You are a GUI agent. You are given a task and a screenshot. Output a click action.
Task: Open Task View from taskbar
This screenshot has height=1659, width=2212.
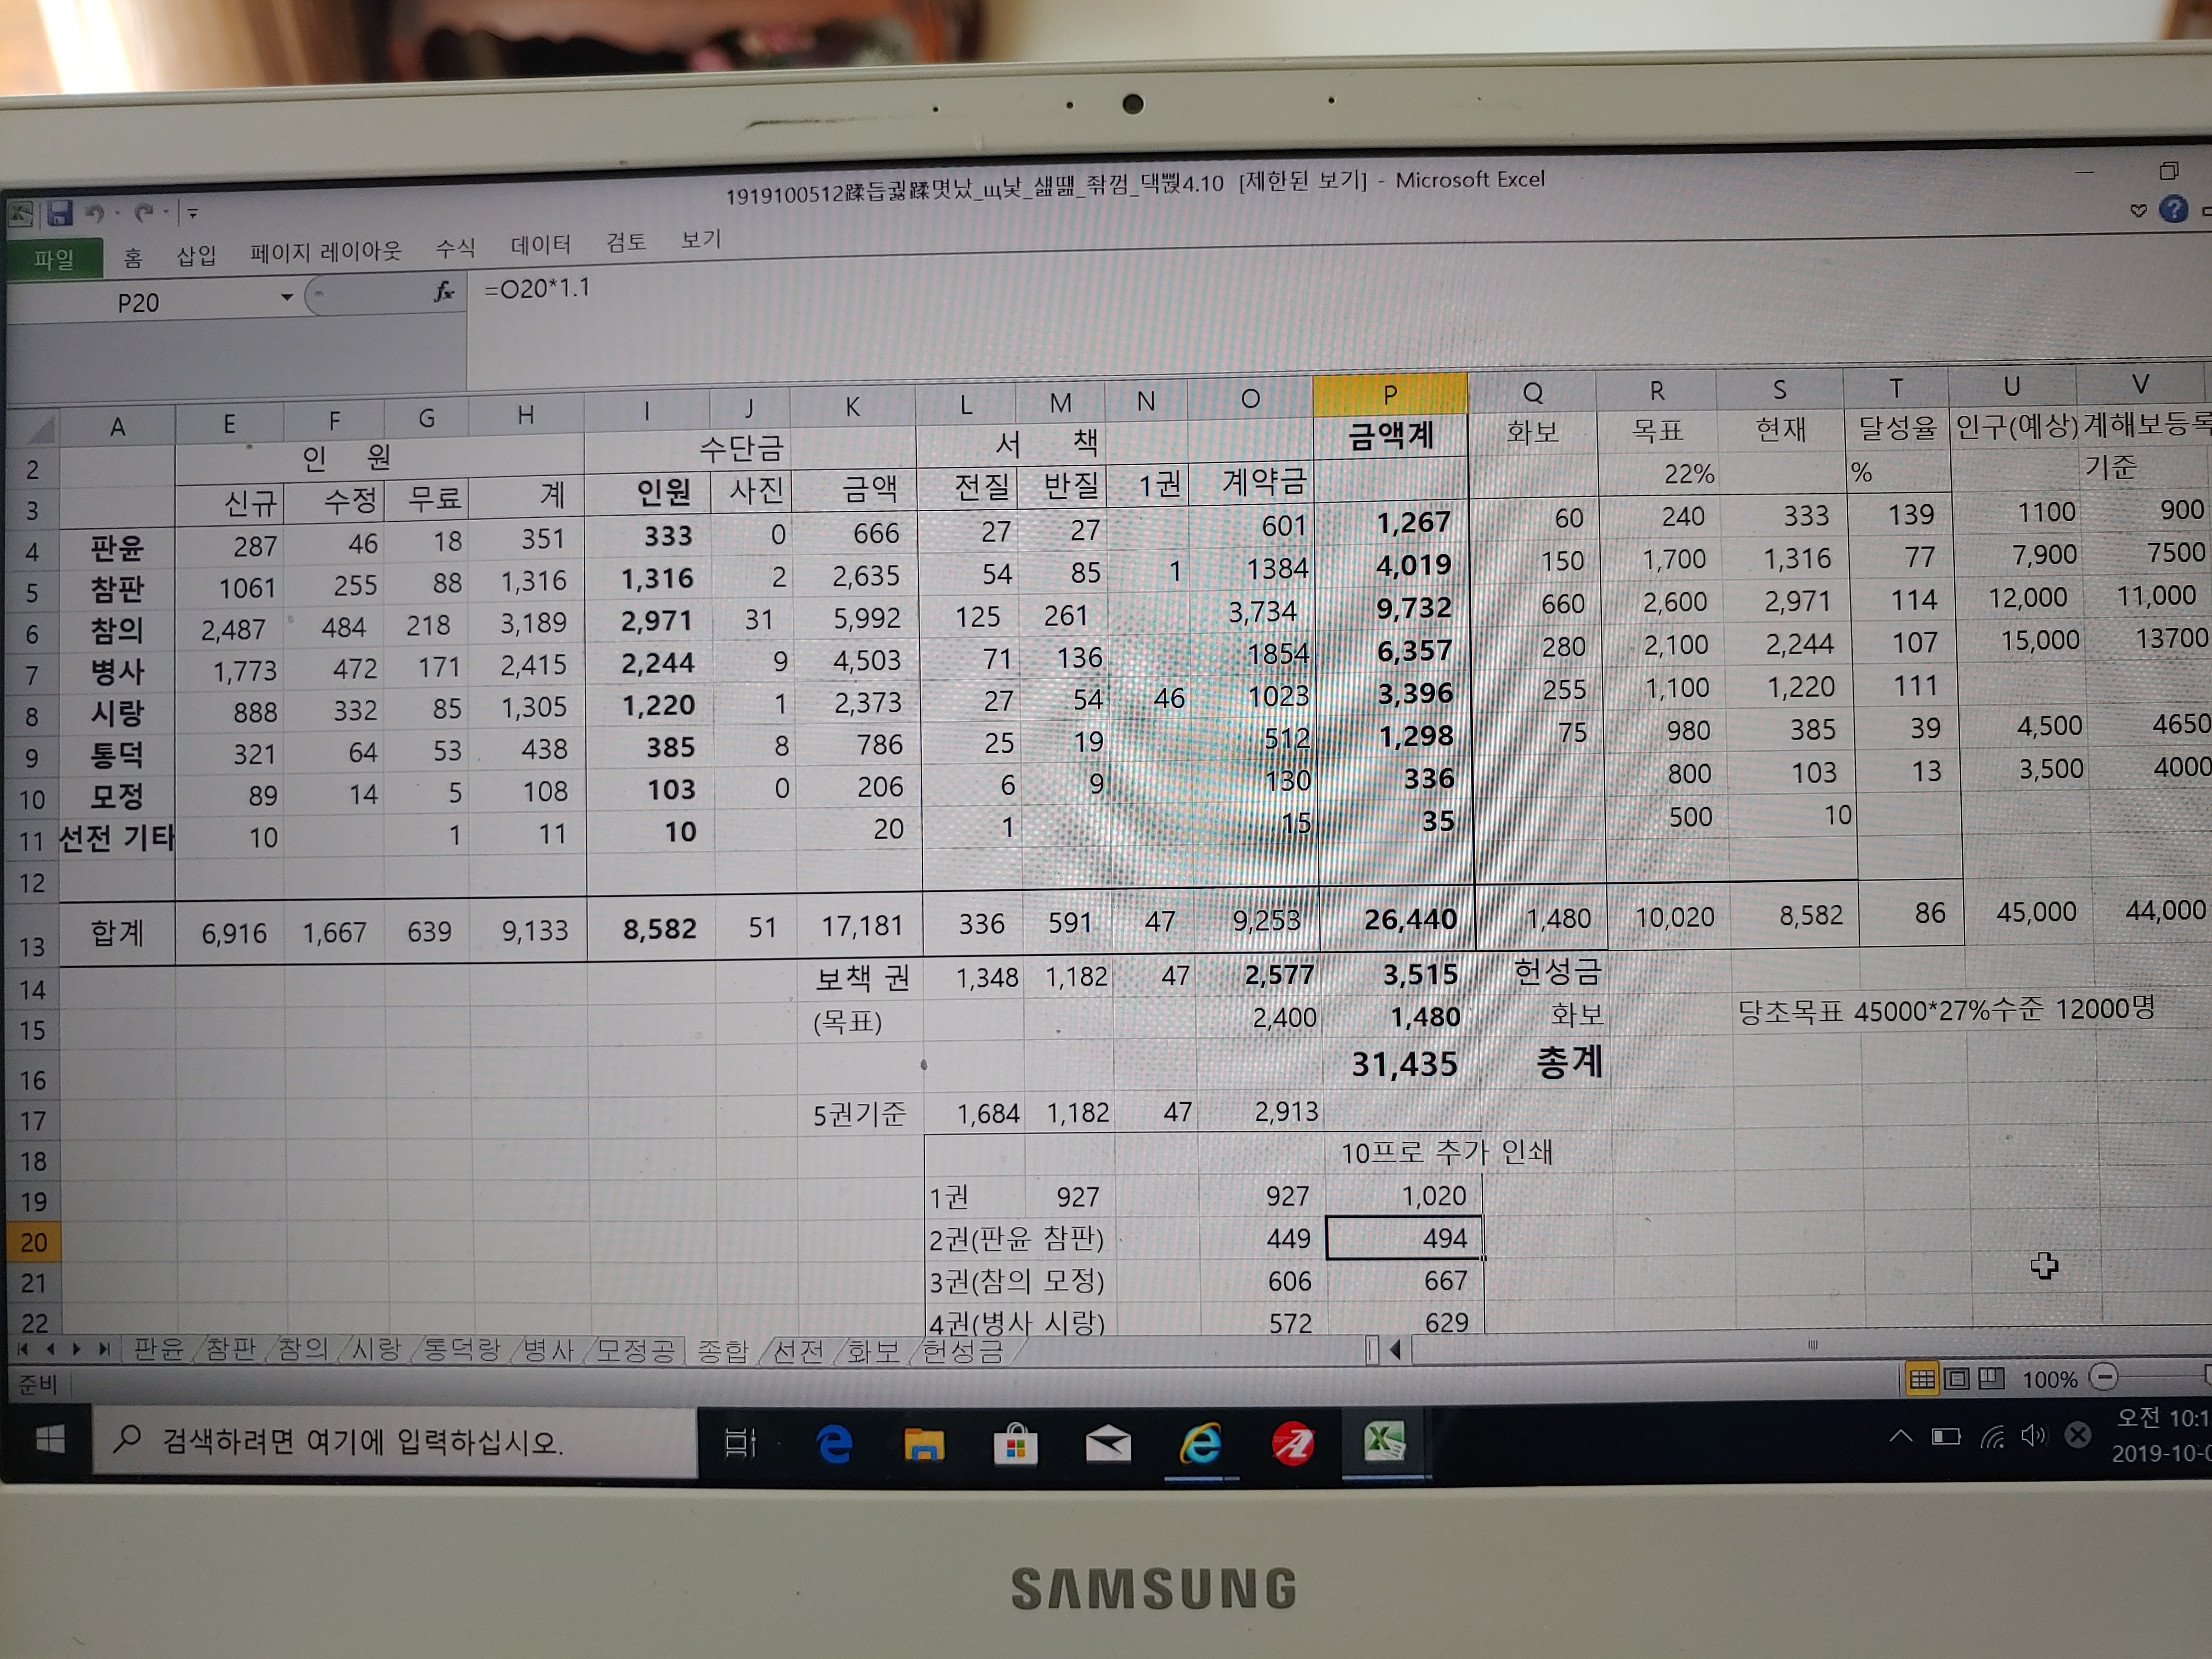tap(740, 1443)
